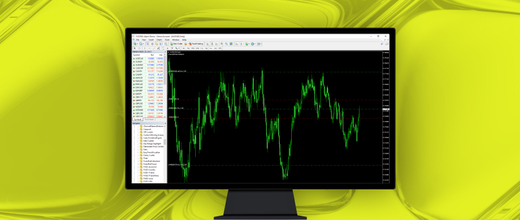Toggle the Navigator panel icon

coord(157,44)
